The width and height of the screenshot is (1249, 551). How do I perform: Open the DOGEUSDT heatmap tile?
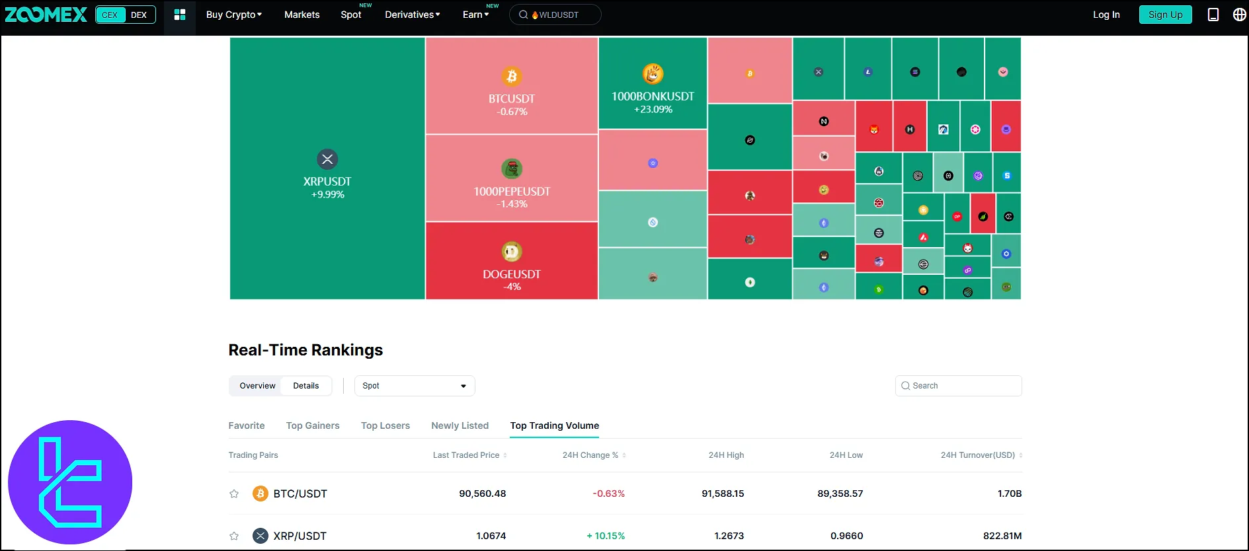click(512, 261)
